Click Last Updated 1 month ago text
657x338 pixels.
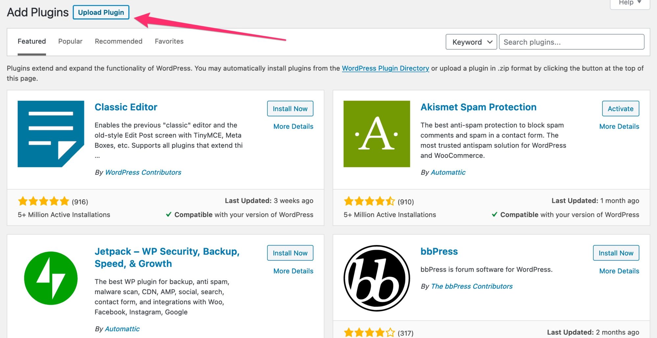[595, 201]
